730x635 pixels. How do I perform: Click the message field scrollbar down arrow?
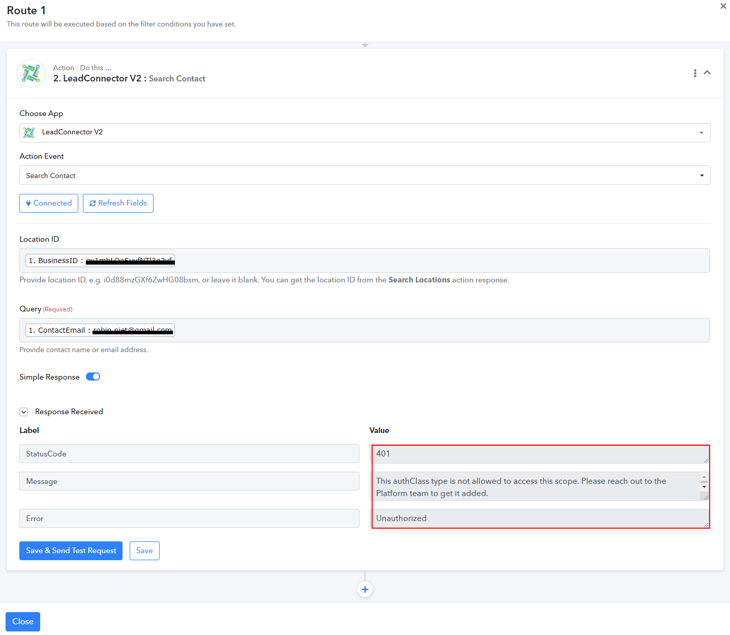704,487
